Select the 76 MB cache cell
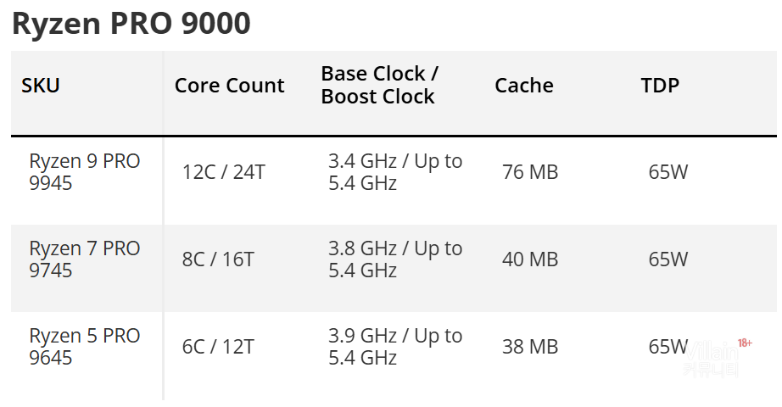This screenshot has width=782, height=407. [x=530, y=172]
